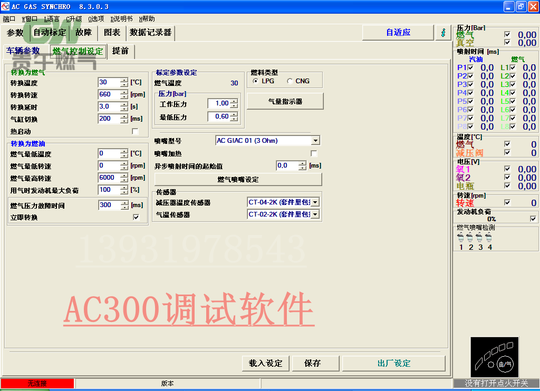Viewport: 540px width, 391px height.
Task: Click gas injector 4 test icon
Action: [489, 237]
